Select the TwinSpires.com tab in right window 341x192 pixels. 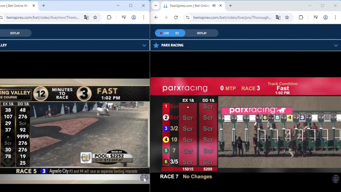(x=189, y=6)
